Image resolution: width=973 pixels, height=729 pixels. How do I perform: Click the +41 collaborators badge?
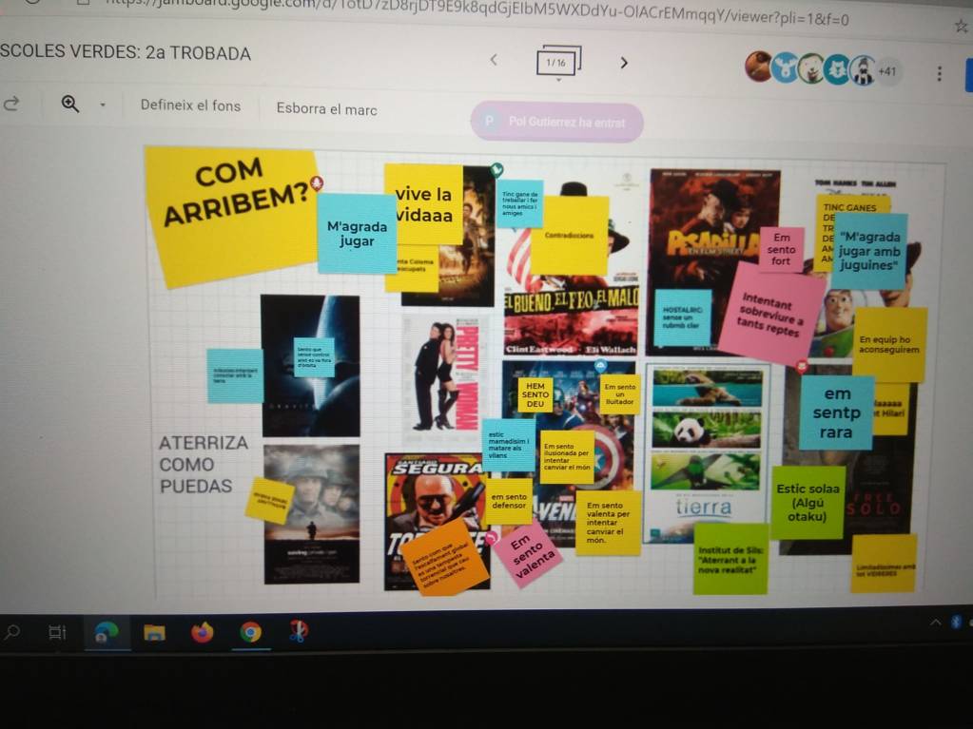tap(887, 71)
